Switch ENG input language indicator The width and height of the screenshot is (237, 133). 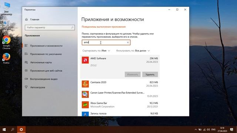pos(213,130)
